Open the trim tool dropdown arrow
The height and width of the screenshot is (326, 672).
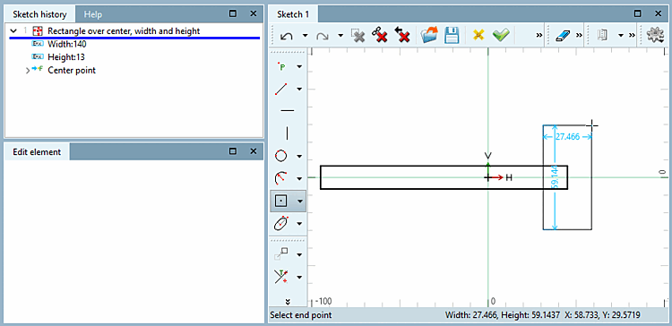click(299, 277)
